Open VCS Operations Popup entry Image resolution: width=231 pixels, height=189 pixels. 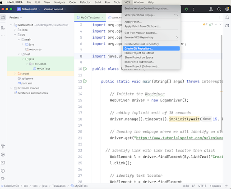pos(151,15)
